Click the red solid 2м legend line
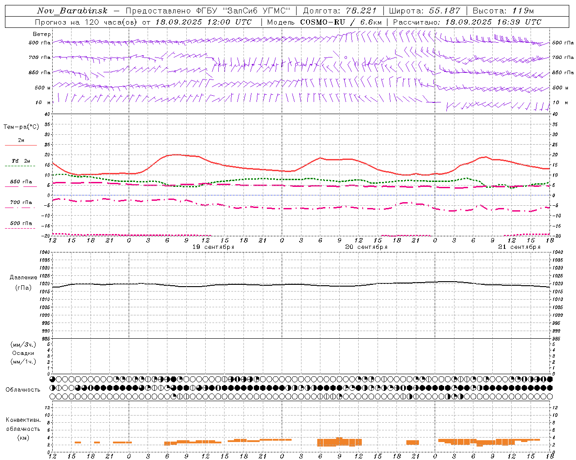576x460 pixels. coord(21,146)
